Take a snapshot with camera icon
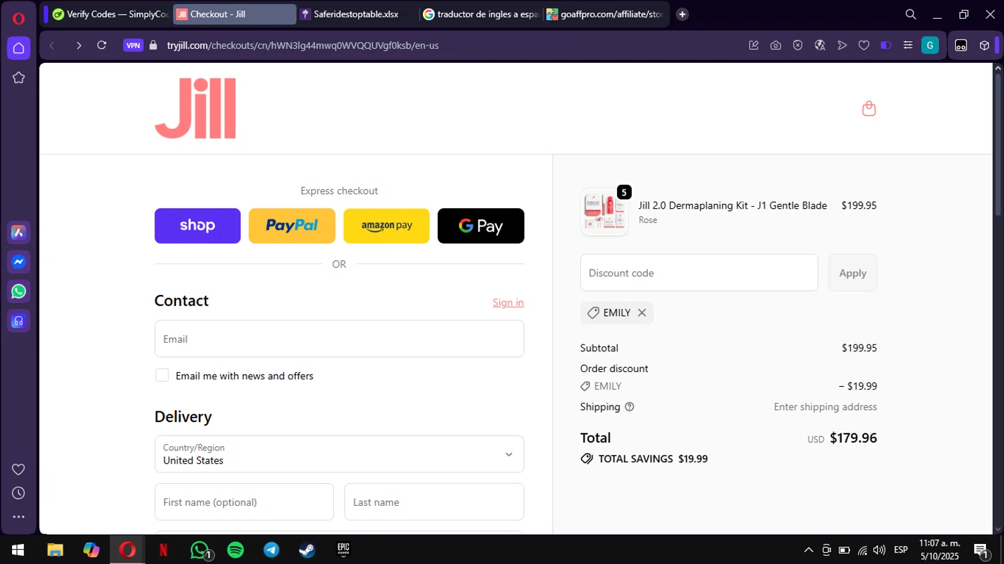 point(776,45)
